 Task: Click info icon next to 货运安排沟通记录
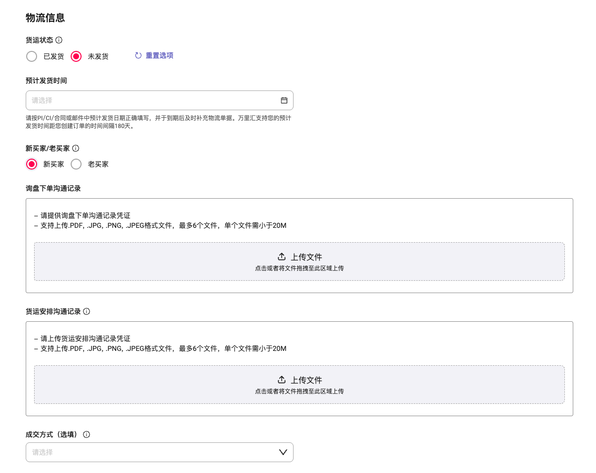[x=86, y=311]
